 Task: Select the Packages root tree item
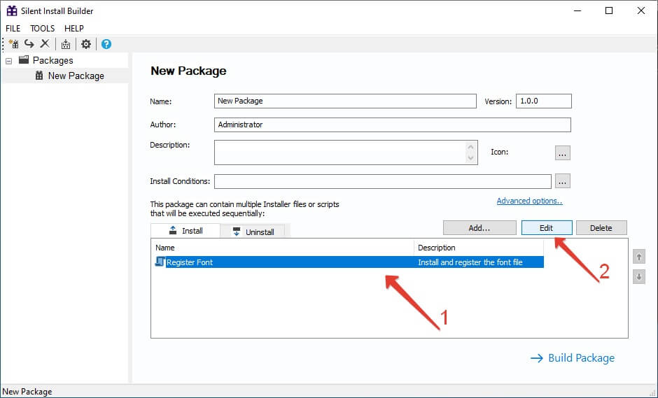coord(52,60)
